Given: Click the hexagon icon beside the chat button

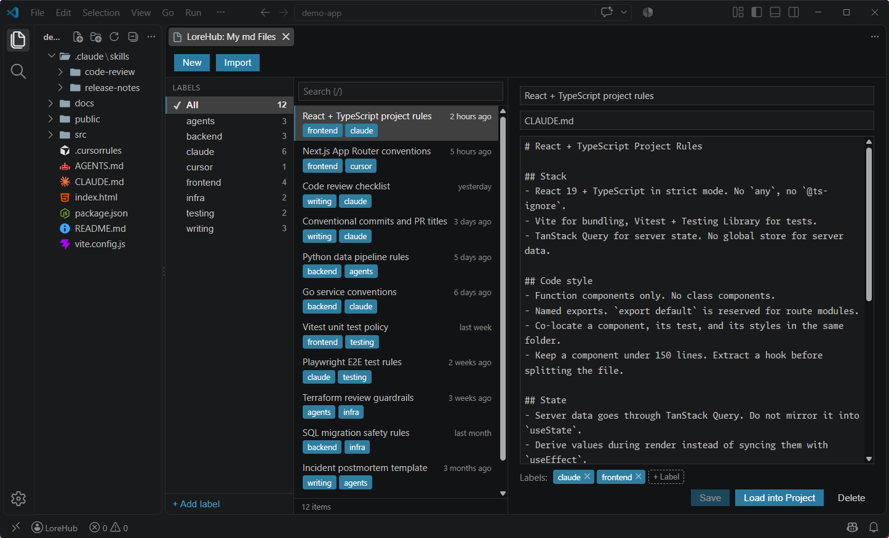Looking at the screenshot, I should click(648, 12).
